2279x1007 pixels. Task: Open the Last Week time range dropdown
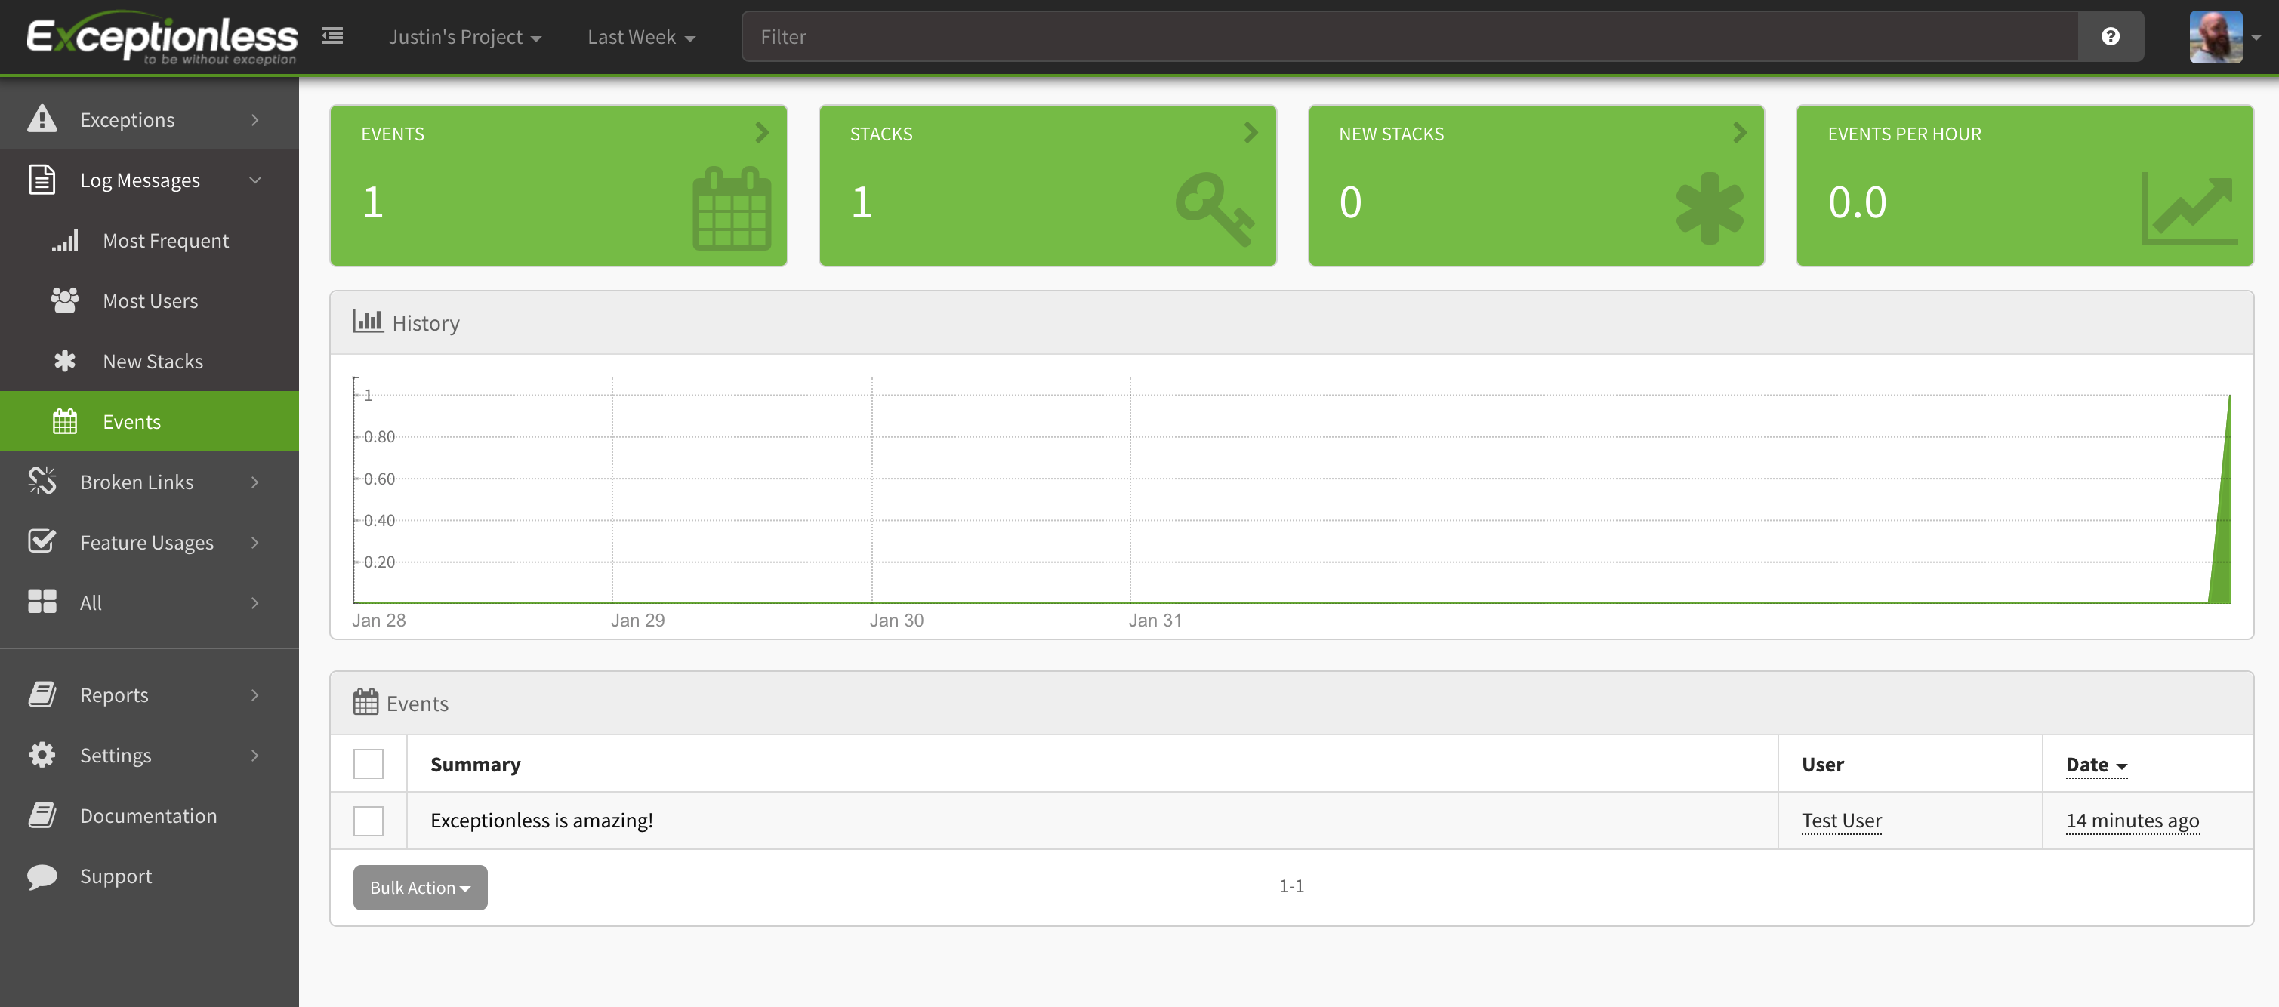pos(640,37)
